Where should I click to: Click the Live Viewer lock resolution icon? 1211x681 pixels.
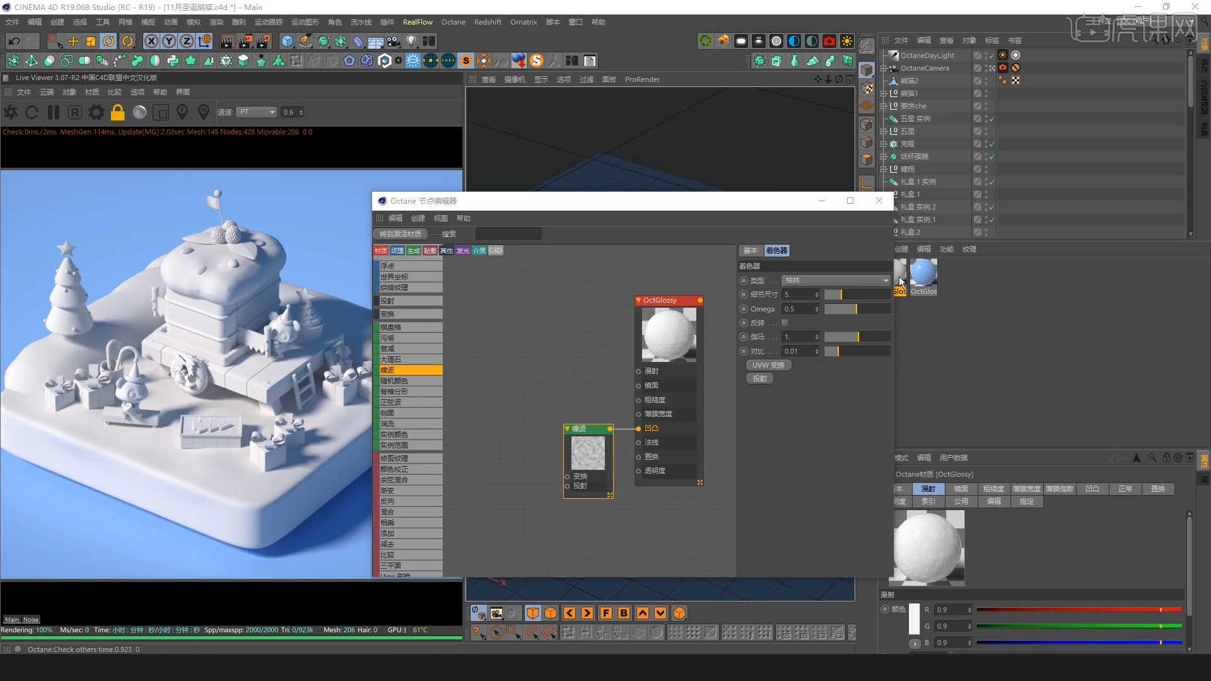pyautogui.click(x=118, y=112)
